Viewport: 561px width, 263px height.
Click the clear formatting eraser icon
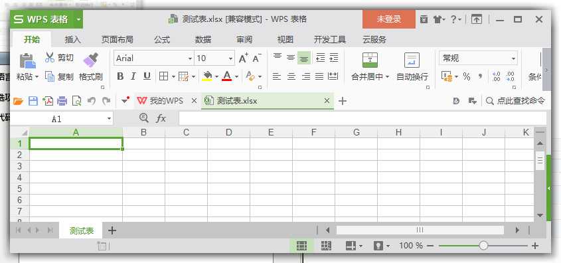[250, 76]
